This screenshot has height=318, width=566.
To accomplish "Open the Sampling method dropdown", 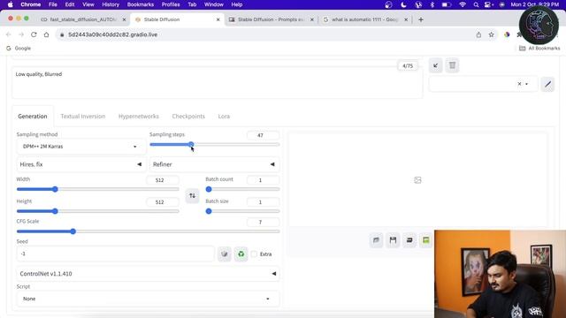I will [81, 147].
